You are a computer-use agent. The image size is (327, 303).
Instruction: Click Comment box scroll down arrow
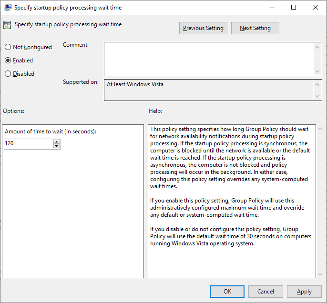(317, 71)
